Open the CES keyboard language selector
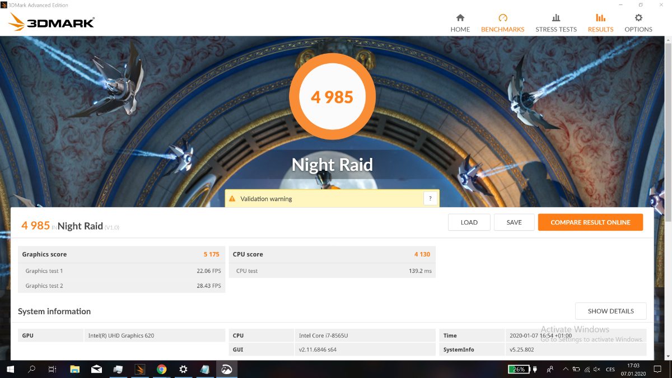The image size is (672, 378). coord(610,369)
